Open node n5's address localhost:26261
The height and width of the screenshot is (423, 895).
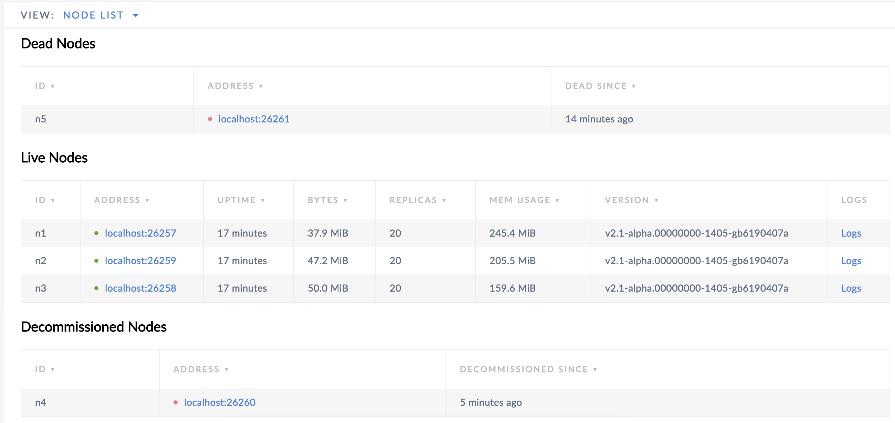254,119
